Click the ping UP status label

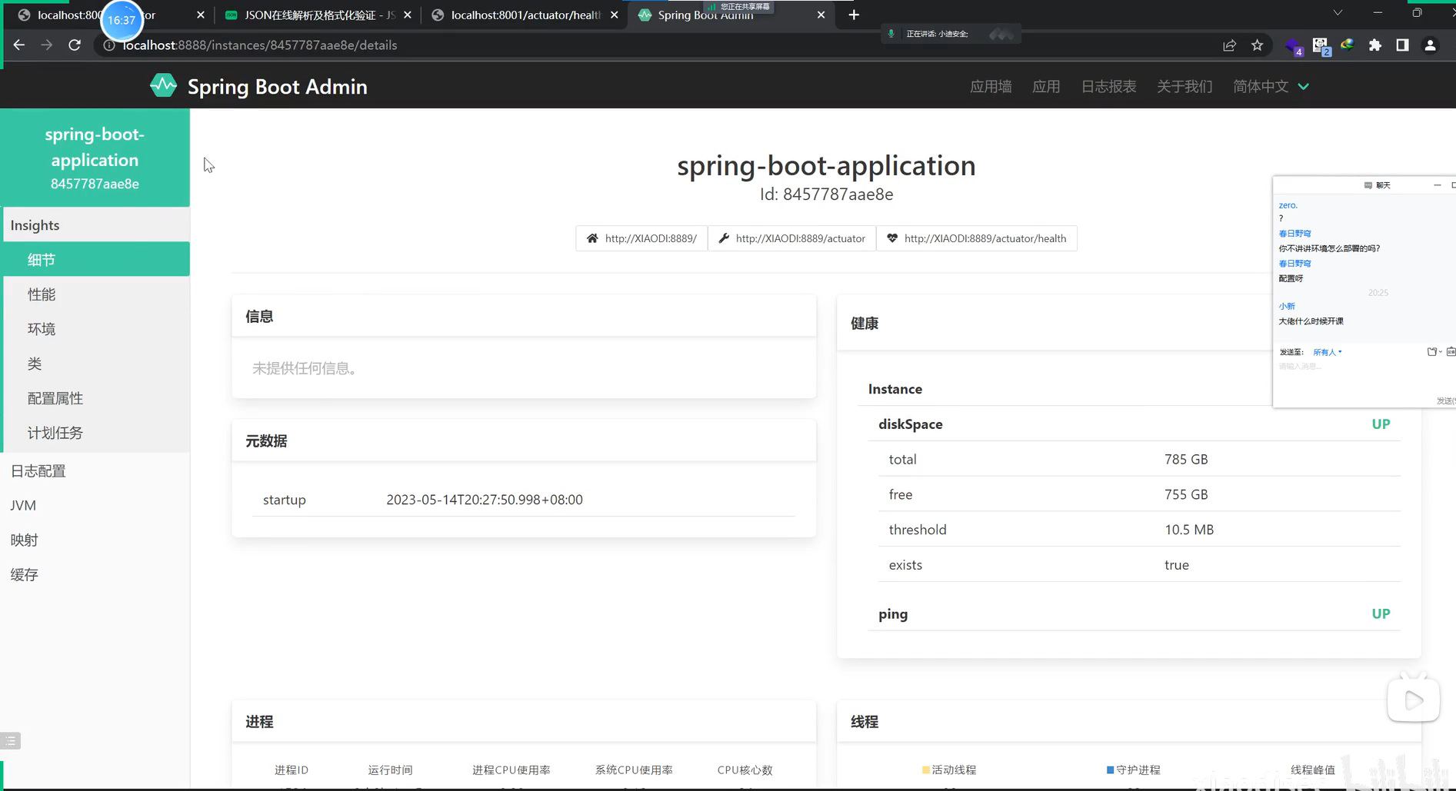click(x=1381, y=613)
